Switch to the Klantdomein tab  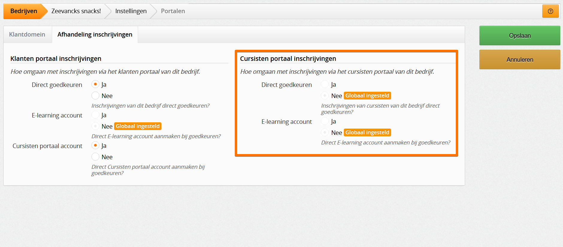pyautogui.click(x=27, y=34)
